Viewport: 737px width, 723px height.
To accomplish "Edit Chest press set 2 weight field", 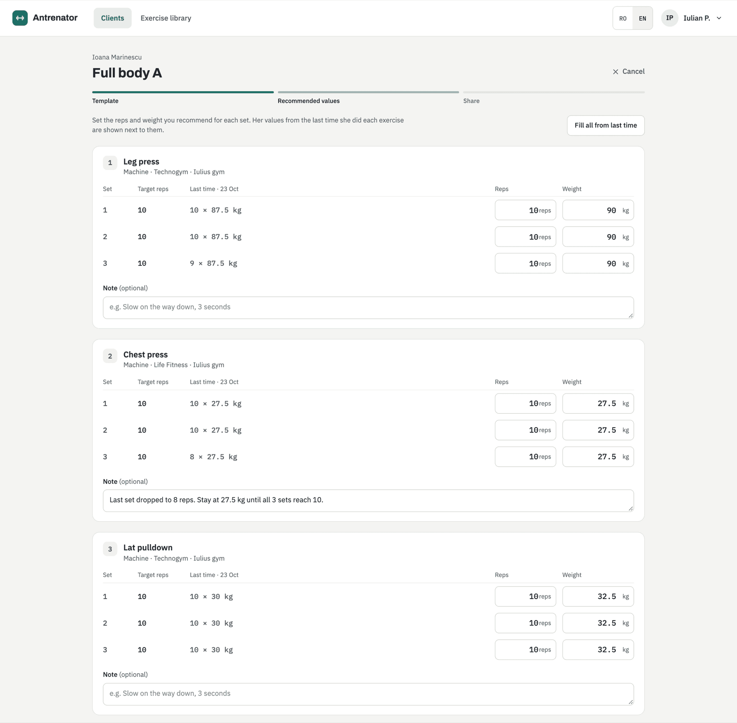I will click(598, 430).
